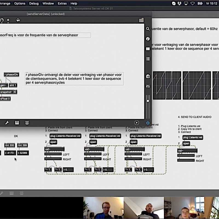Show the piano keys icon panel
The width and height of the screenshot is (219, 219).
tap(17, 123)
